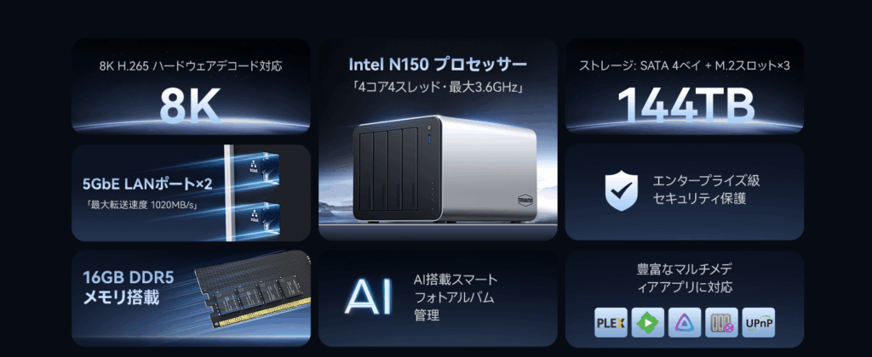Click the security shield checkmark icon
Screen dimensions: 872x357
pyautogui.click(x=622, y=191)
